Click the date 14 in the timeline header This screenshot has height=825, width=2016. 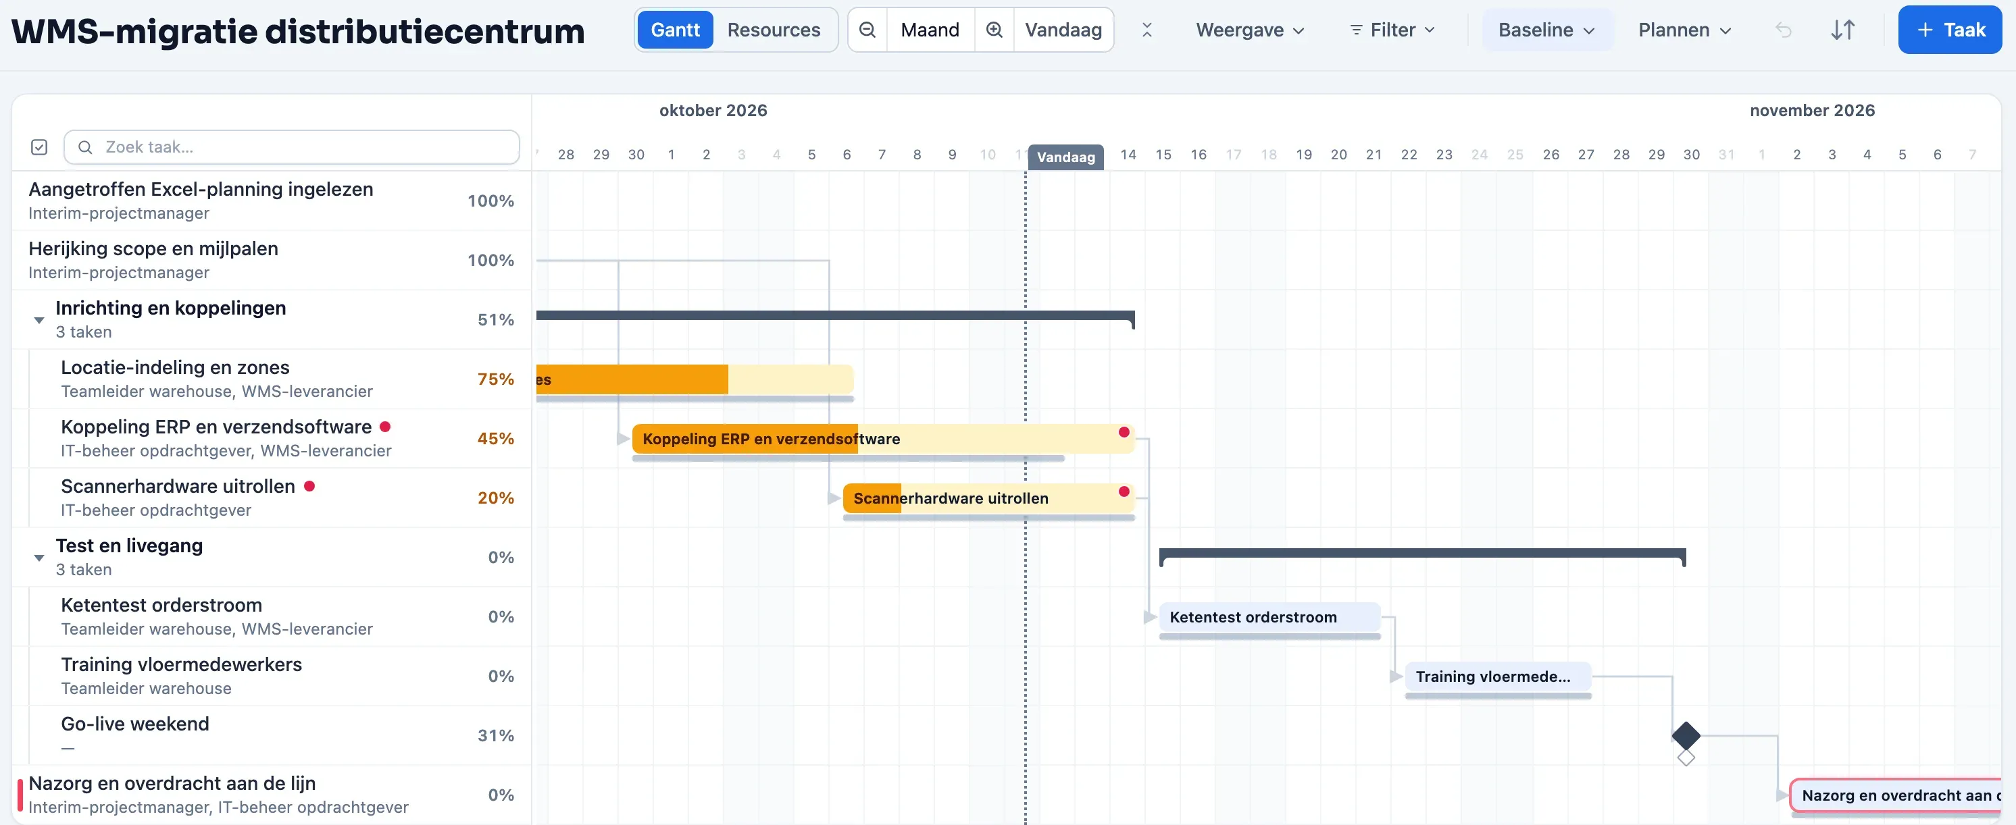pyautogui.click(x=1128, y=155)
